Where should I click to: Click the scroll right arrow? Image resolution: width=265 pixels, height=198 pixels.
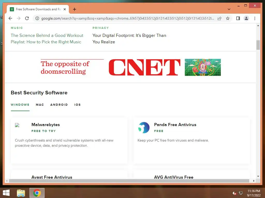(x=254, y=181)
